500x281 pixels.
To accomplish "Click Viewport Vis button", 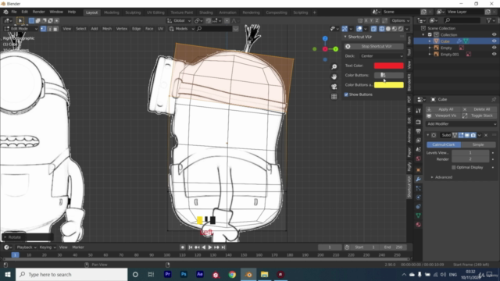I will [442, 116].
